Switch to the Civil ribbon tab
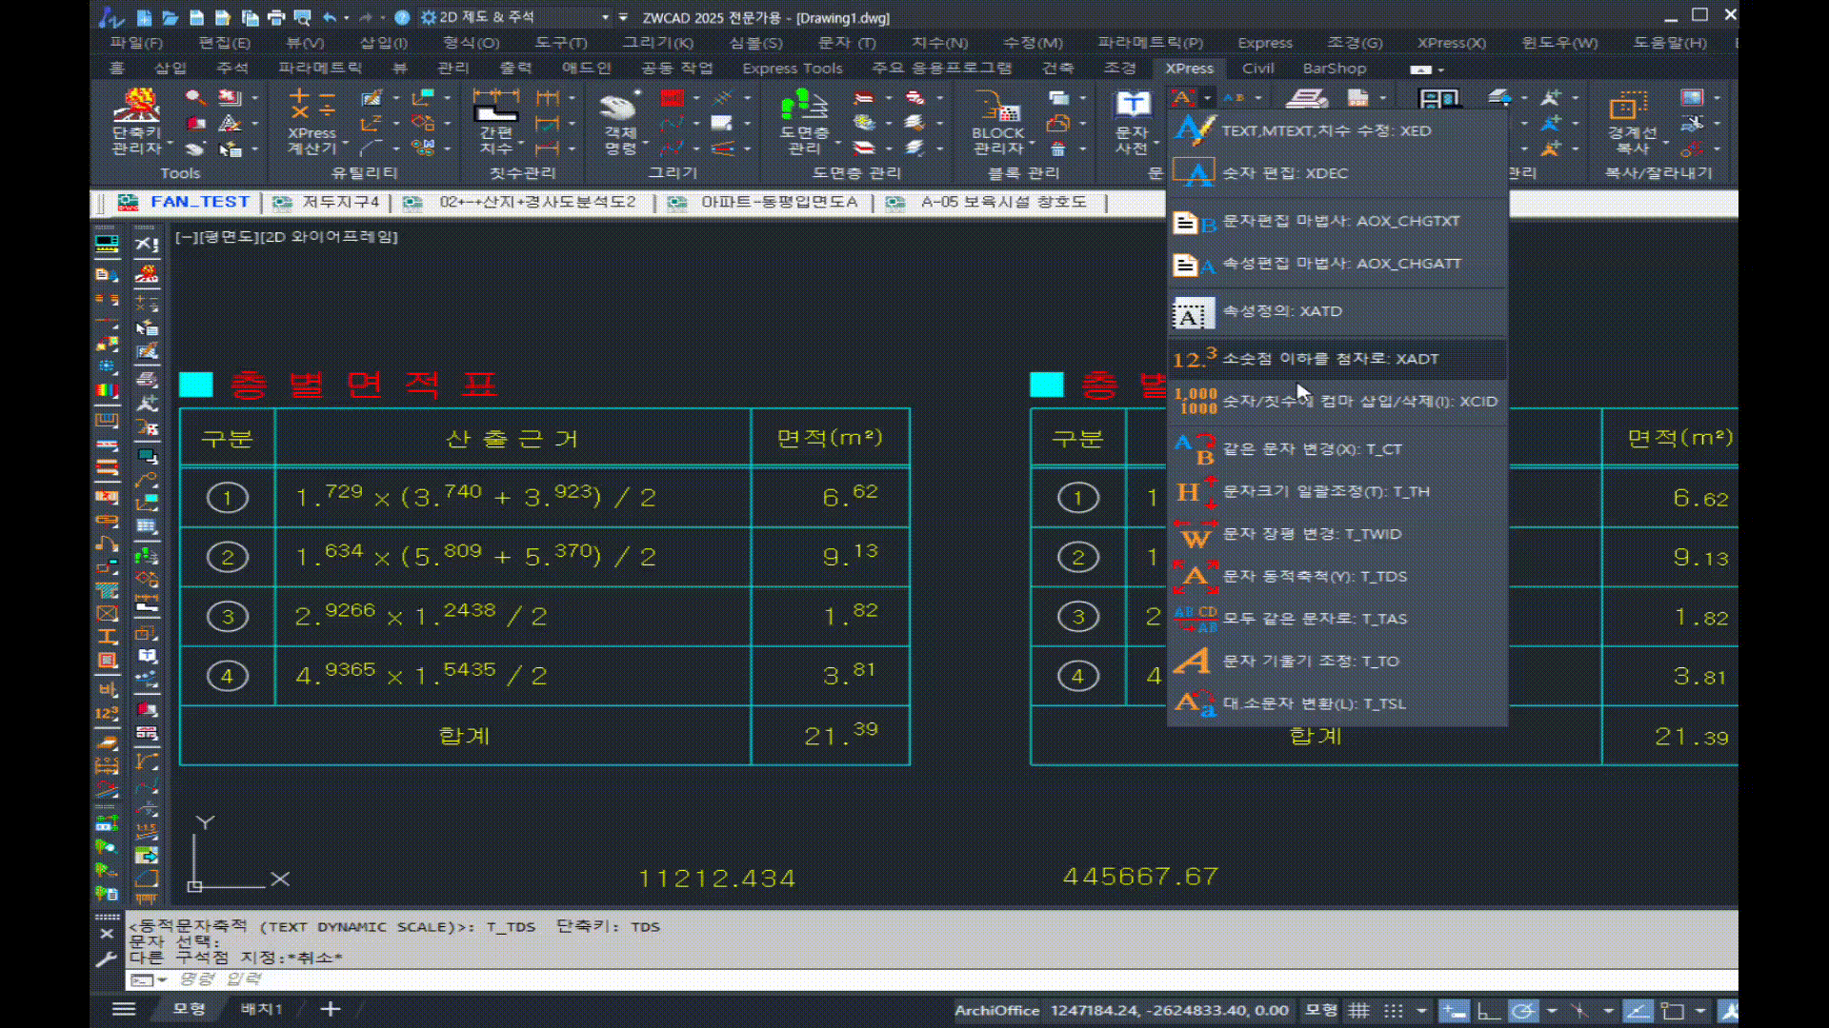1829x1028 pixels. point(1257,69)
